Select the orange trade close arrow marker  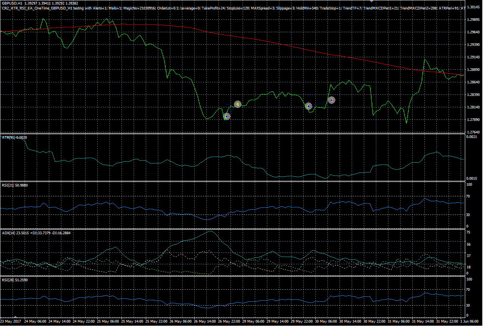(237, 104)
